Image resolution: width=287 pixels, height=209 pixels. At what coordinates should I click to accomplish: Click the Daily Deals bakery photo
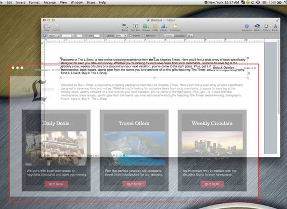56,148
